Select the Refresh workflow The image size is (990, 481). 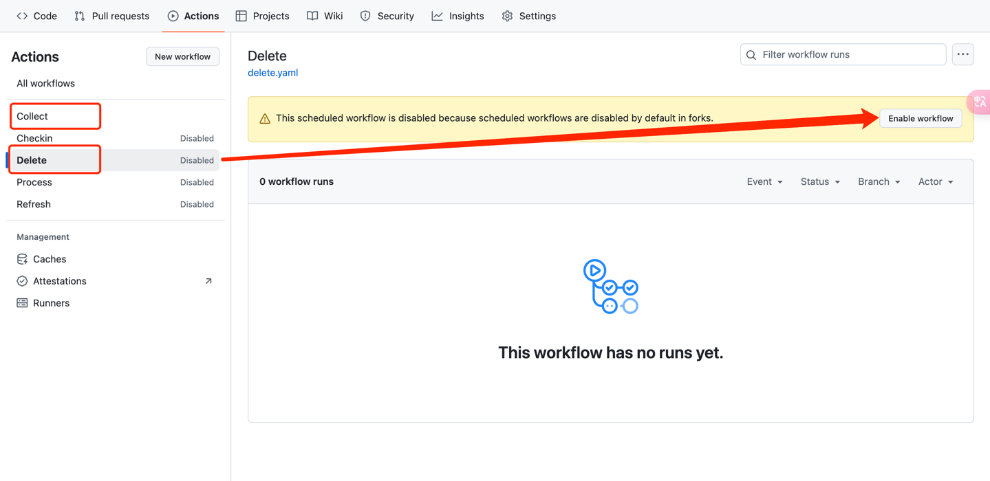click(114, 204)
